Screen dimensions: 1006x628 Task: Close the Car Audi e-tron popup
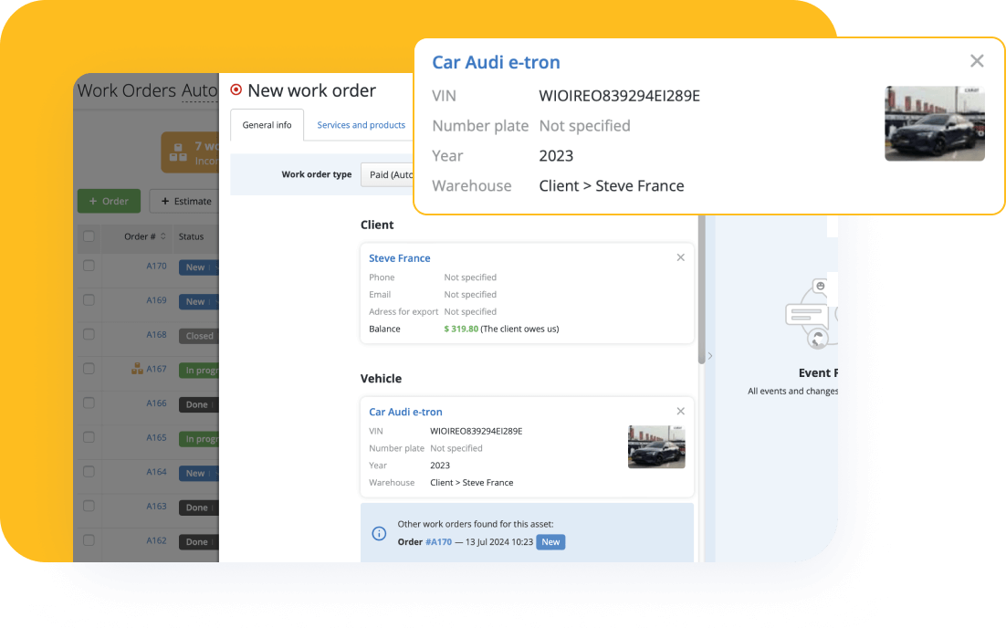coord(977,61)
